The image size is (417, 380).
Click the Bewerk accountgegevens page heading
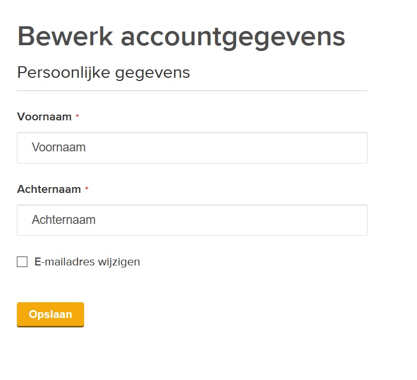click(x=181, y=36)
